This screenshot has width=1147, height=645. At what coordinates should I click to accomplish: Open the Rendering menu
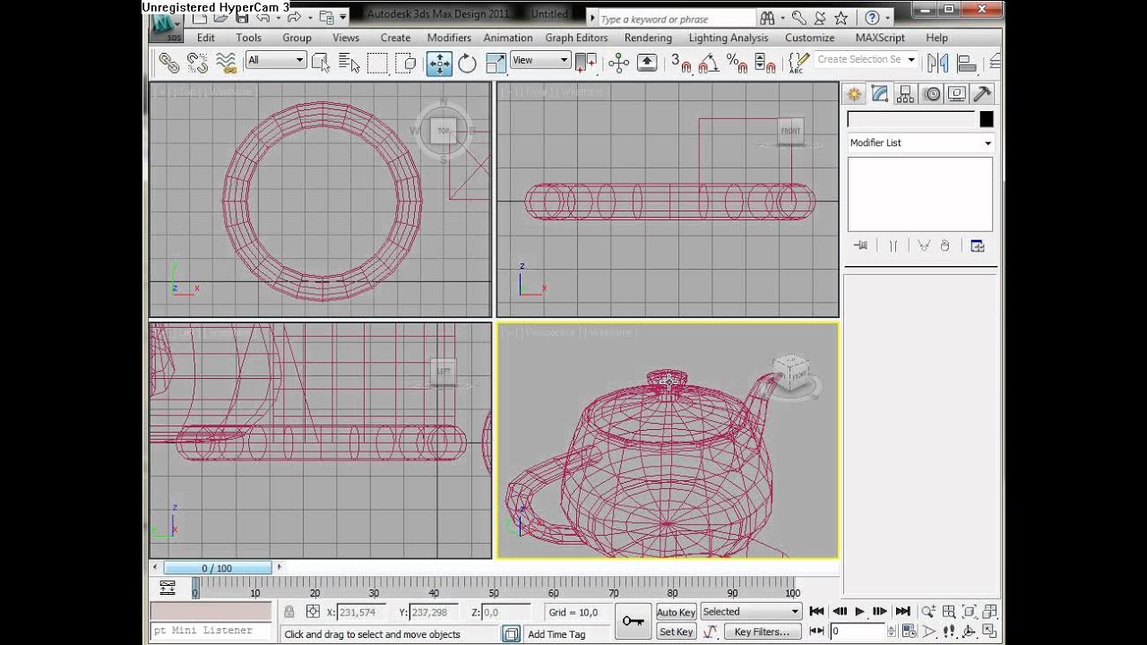click(x=648, y=38)
